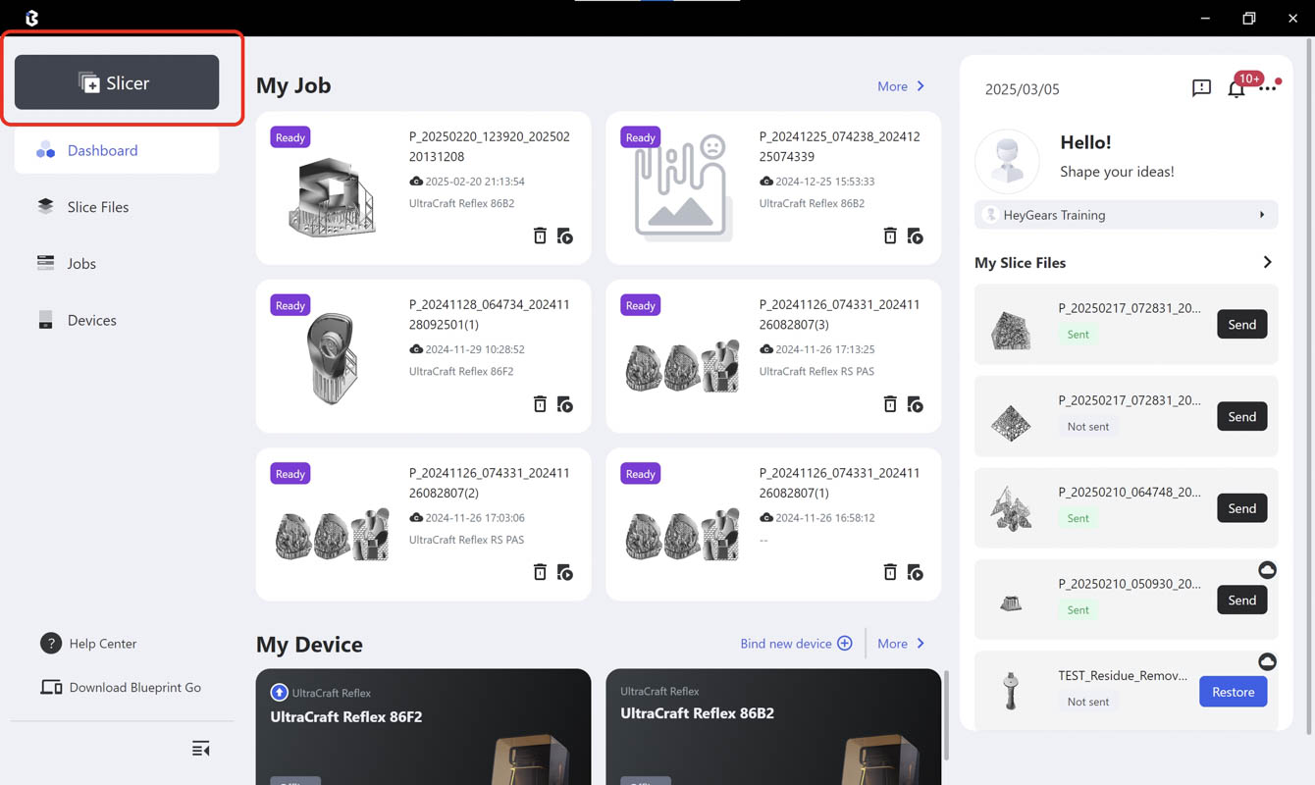Open the Slicer
Image resolution: width=1315 pixels, height=785 pixels.
click(x=117, y=82)
